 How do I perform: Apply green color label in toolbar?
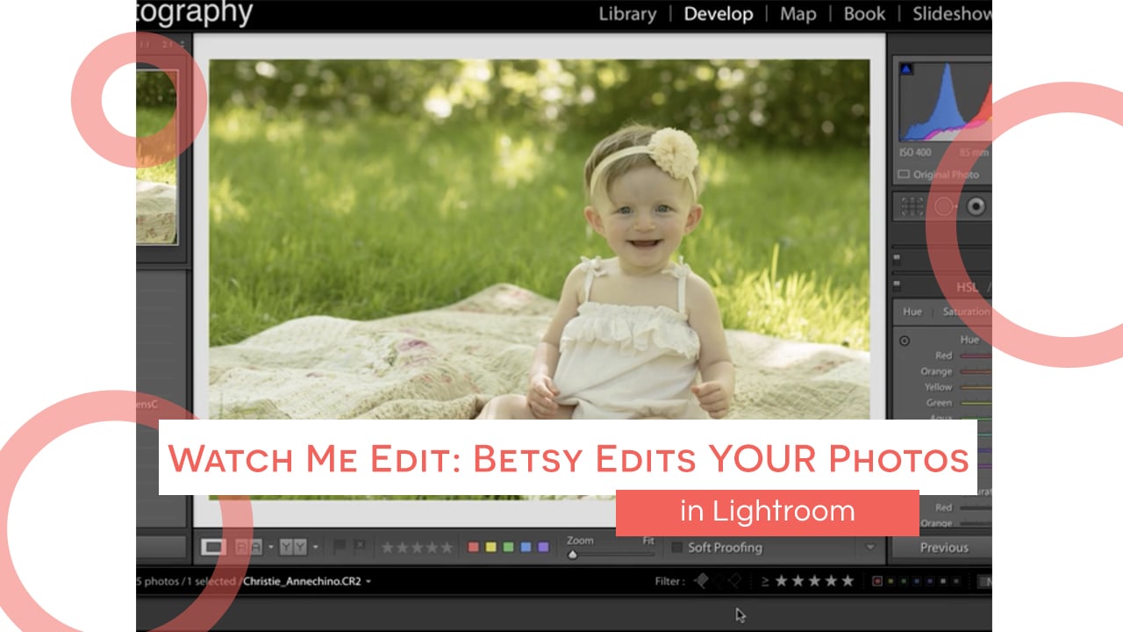point(508,547)
